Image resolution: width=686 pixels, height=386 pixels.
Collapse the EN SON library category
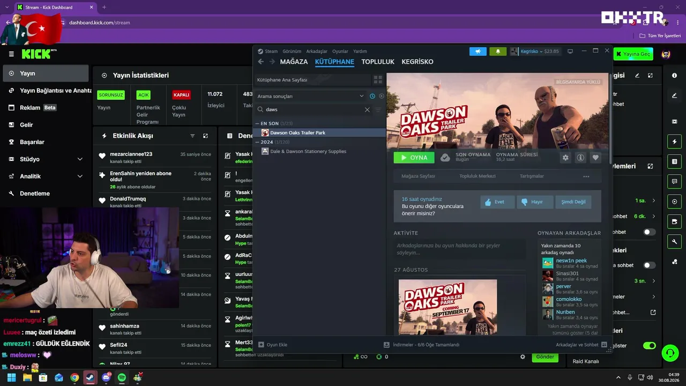point(257,123)
